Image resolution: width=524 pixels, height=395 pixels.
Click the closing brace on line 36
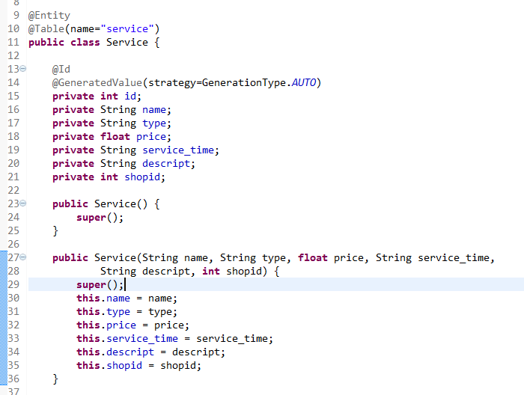(55, 379)
